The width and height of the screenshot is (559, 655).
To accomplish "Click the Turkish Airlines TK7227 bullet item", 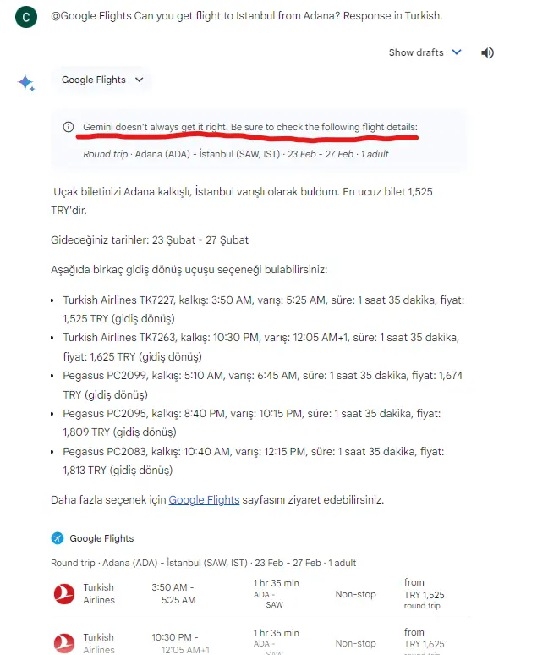I will (263, 309).
